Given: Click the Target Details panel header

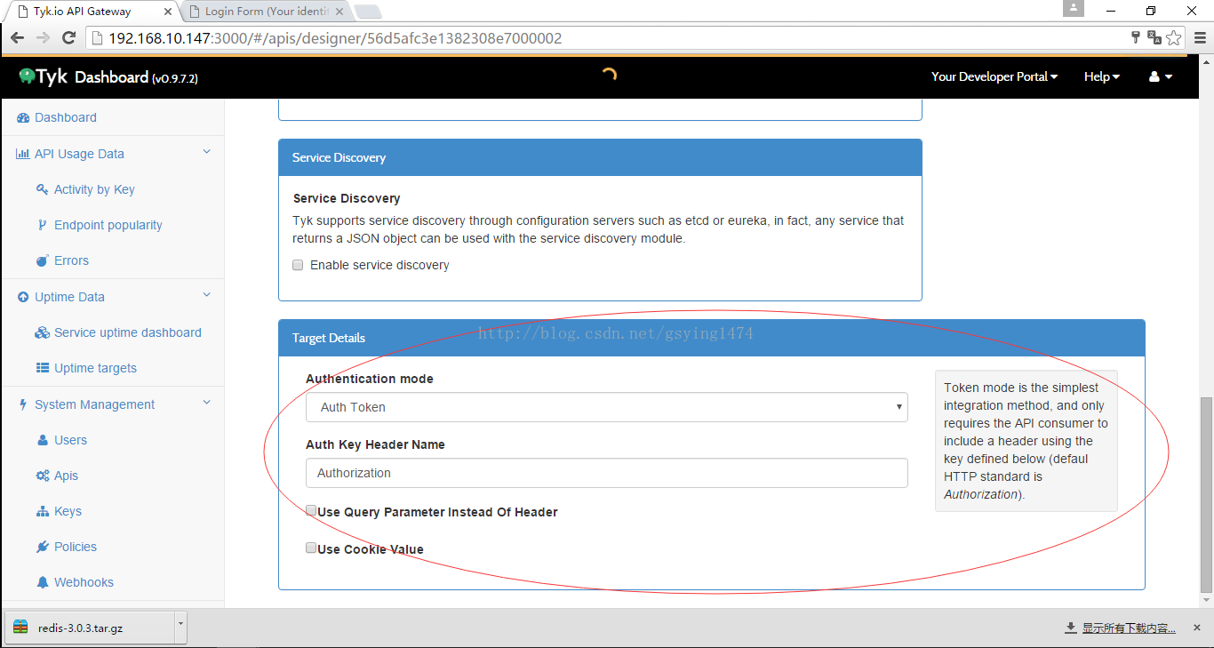Looking at the screenshot, I should 712,338.
